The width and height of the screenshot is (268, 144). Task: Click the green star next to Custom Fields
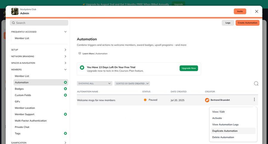pos(65,95)
